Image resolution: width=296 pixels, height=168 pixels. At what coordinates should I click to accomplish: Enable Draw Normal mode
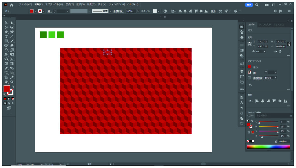point(5,103)
